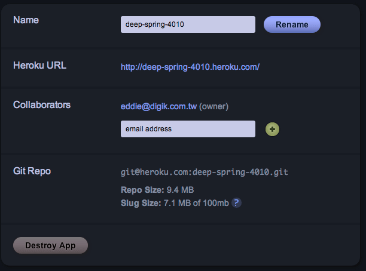This screenshot has width=366, height=271.
Task: Click the Git Repo label
Action: (32, 171)
